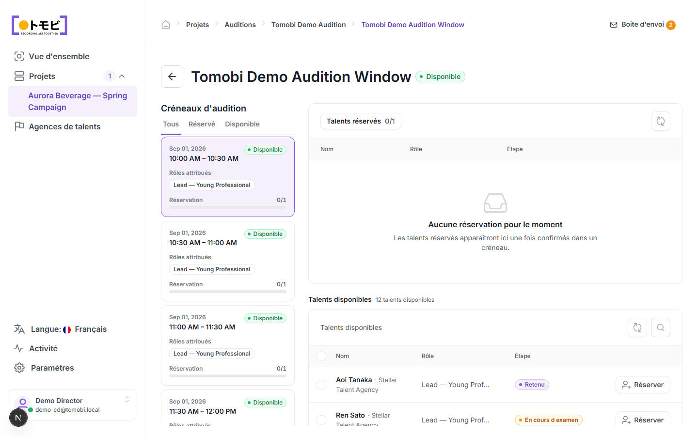Go to Auditions breadcrumb link
This screenshot has height=436, width=698.
[x=240, y=25]
